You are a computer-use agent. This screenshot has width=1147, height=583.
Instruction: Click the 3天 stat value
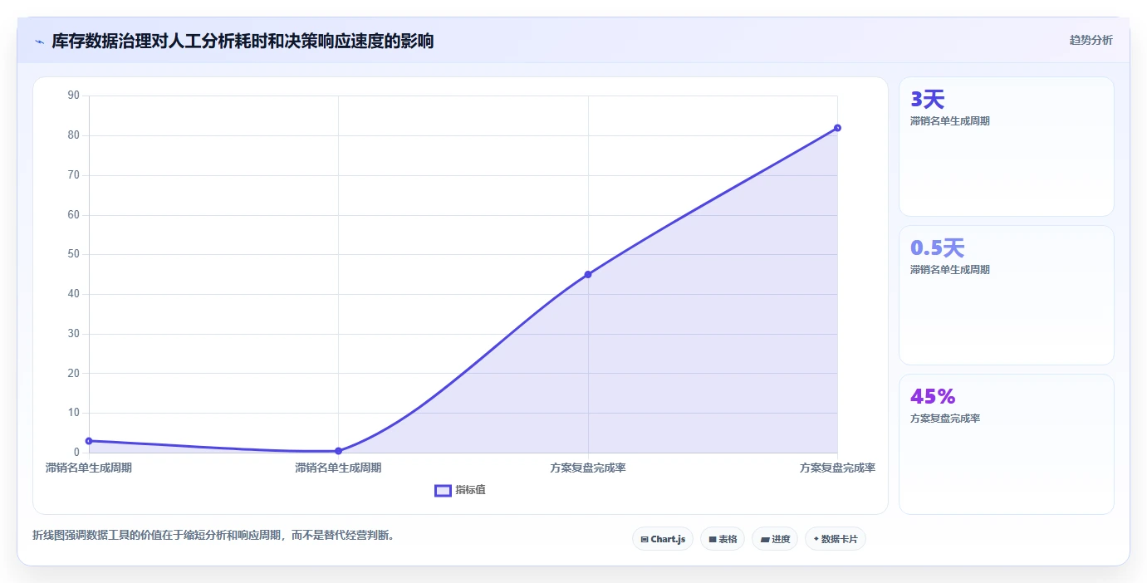point(928,100)
